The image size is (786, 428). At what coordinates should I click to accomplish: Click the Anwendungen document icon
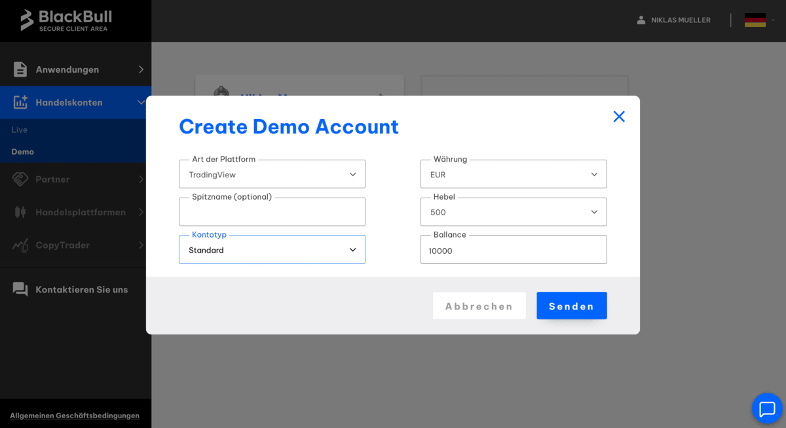coord(20,69)
